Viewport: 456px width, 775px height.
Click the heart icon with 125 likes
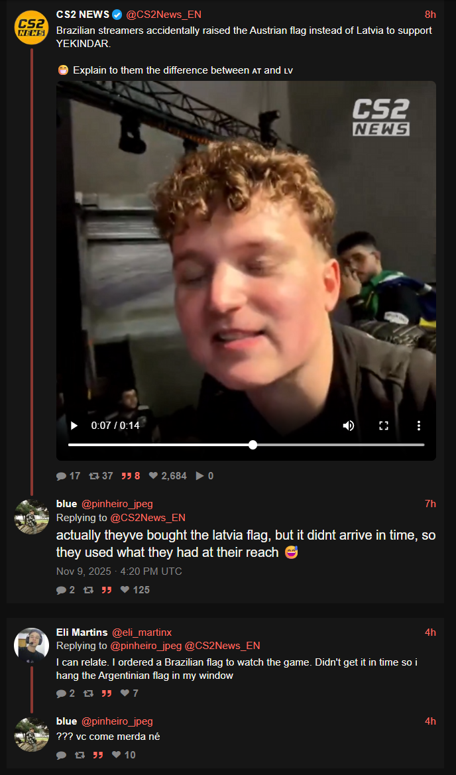click(x=125, y=589)
